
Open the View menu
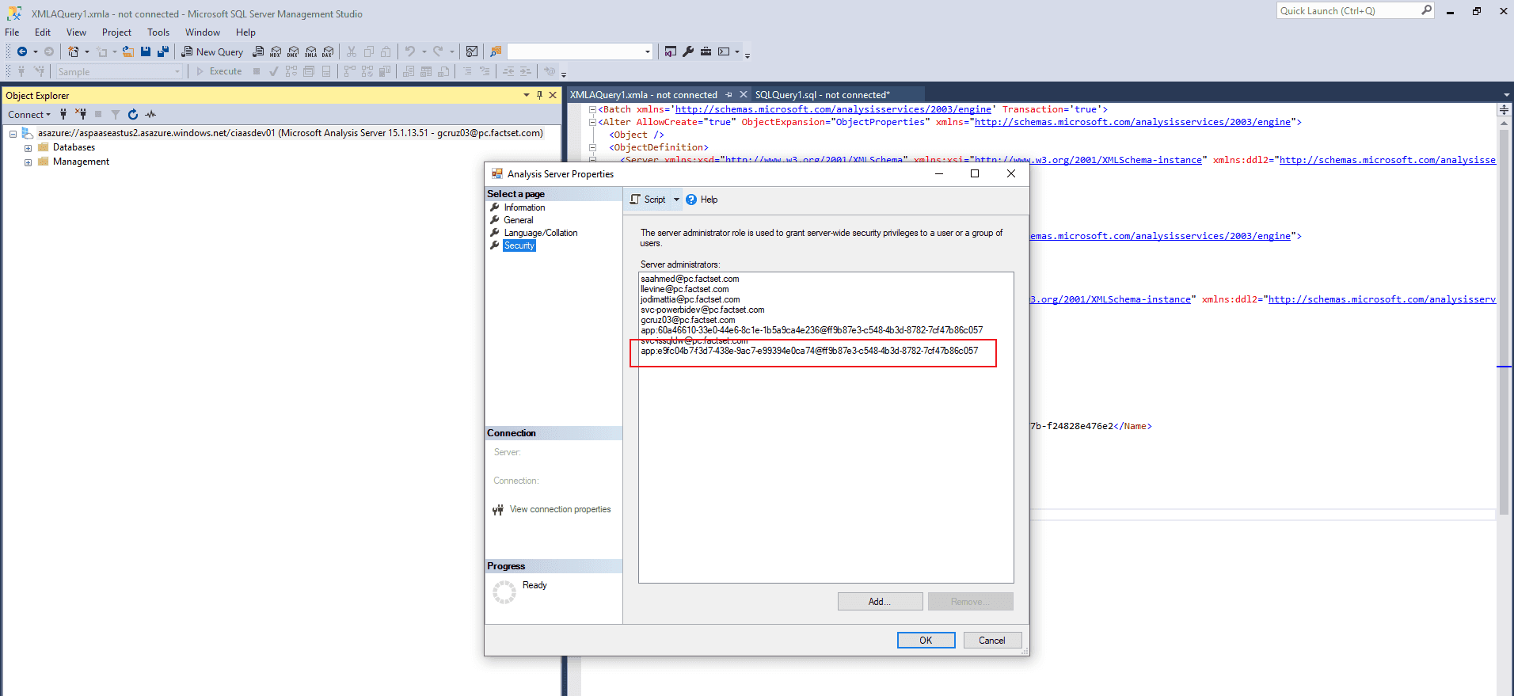coord(76,32)
